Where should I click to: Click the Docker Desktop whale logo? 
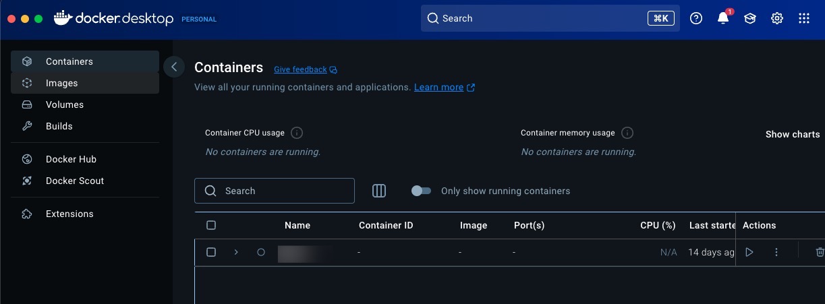point(63,19)
